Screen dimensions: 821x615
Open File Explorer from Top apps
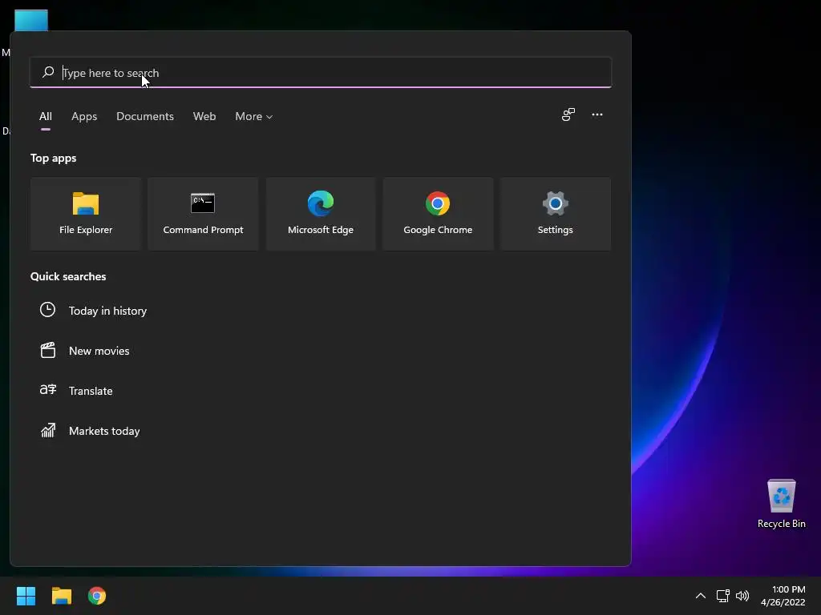point(86,214)
